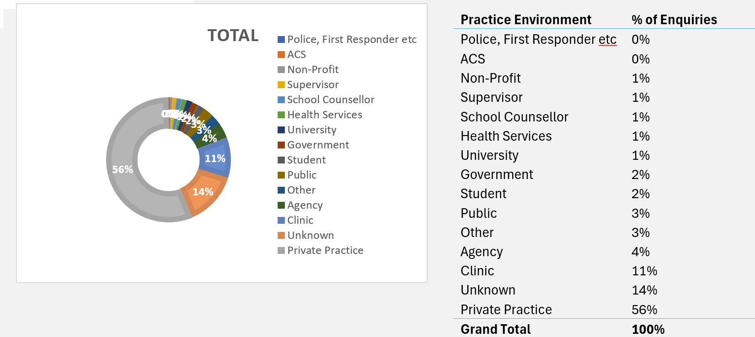Select the School Counsellor table cell

514,117
